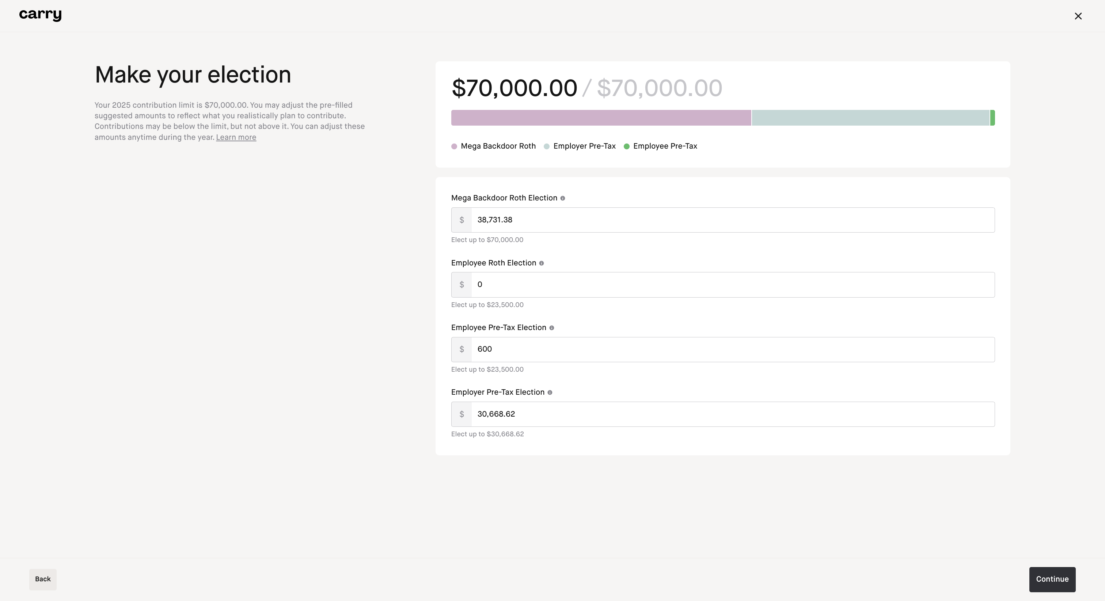
Task: Focus the Mega Backdoor Roth Election field
Action: pos(732,220)
